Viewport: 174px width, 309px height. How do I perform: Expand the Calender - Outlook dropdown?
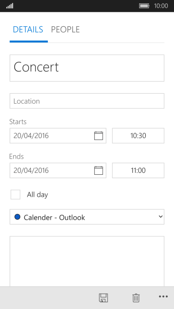click(x=87, y=217)
